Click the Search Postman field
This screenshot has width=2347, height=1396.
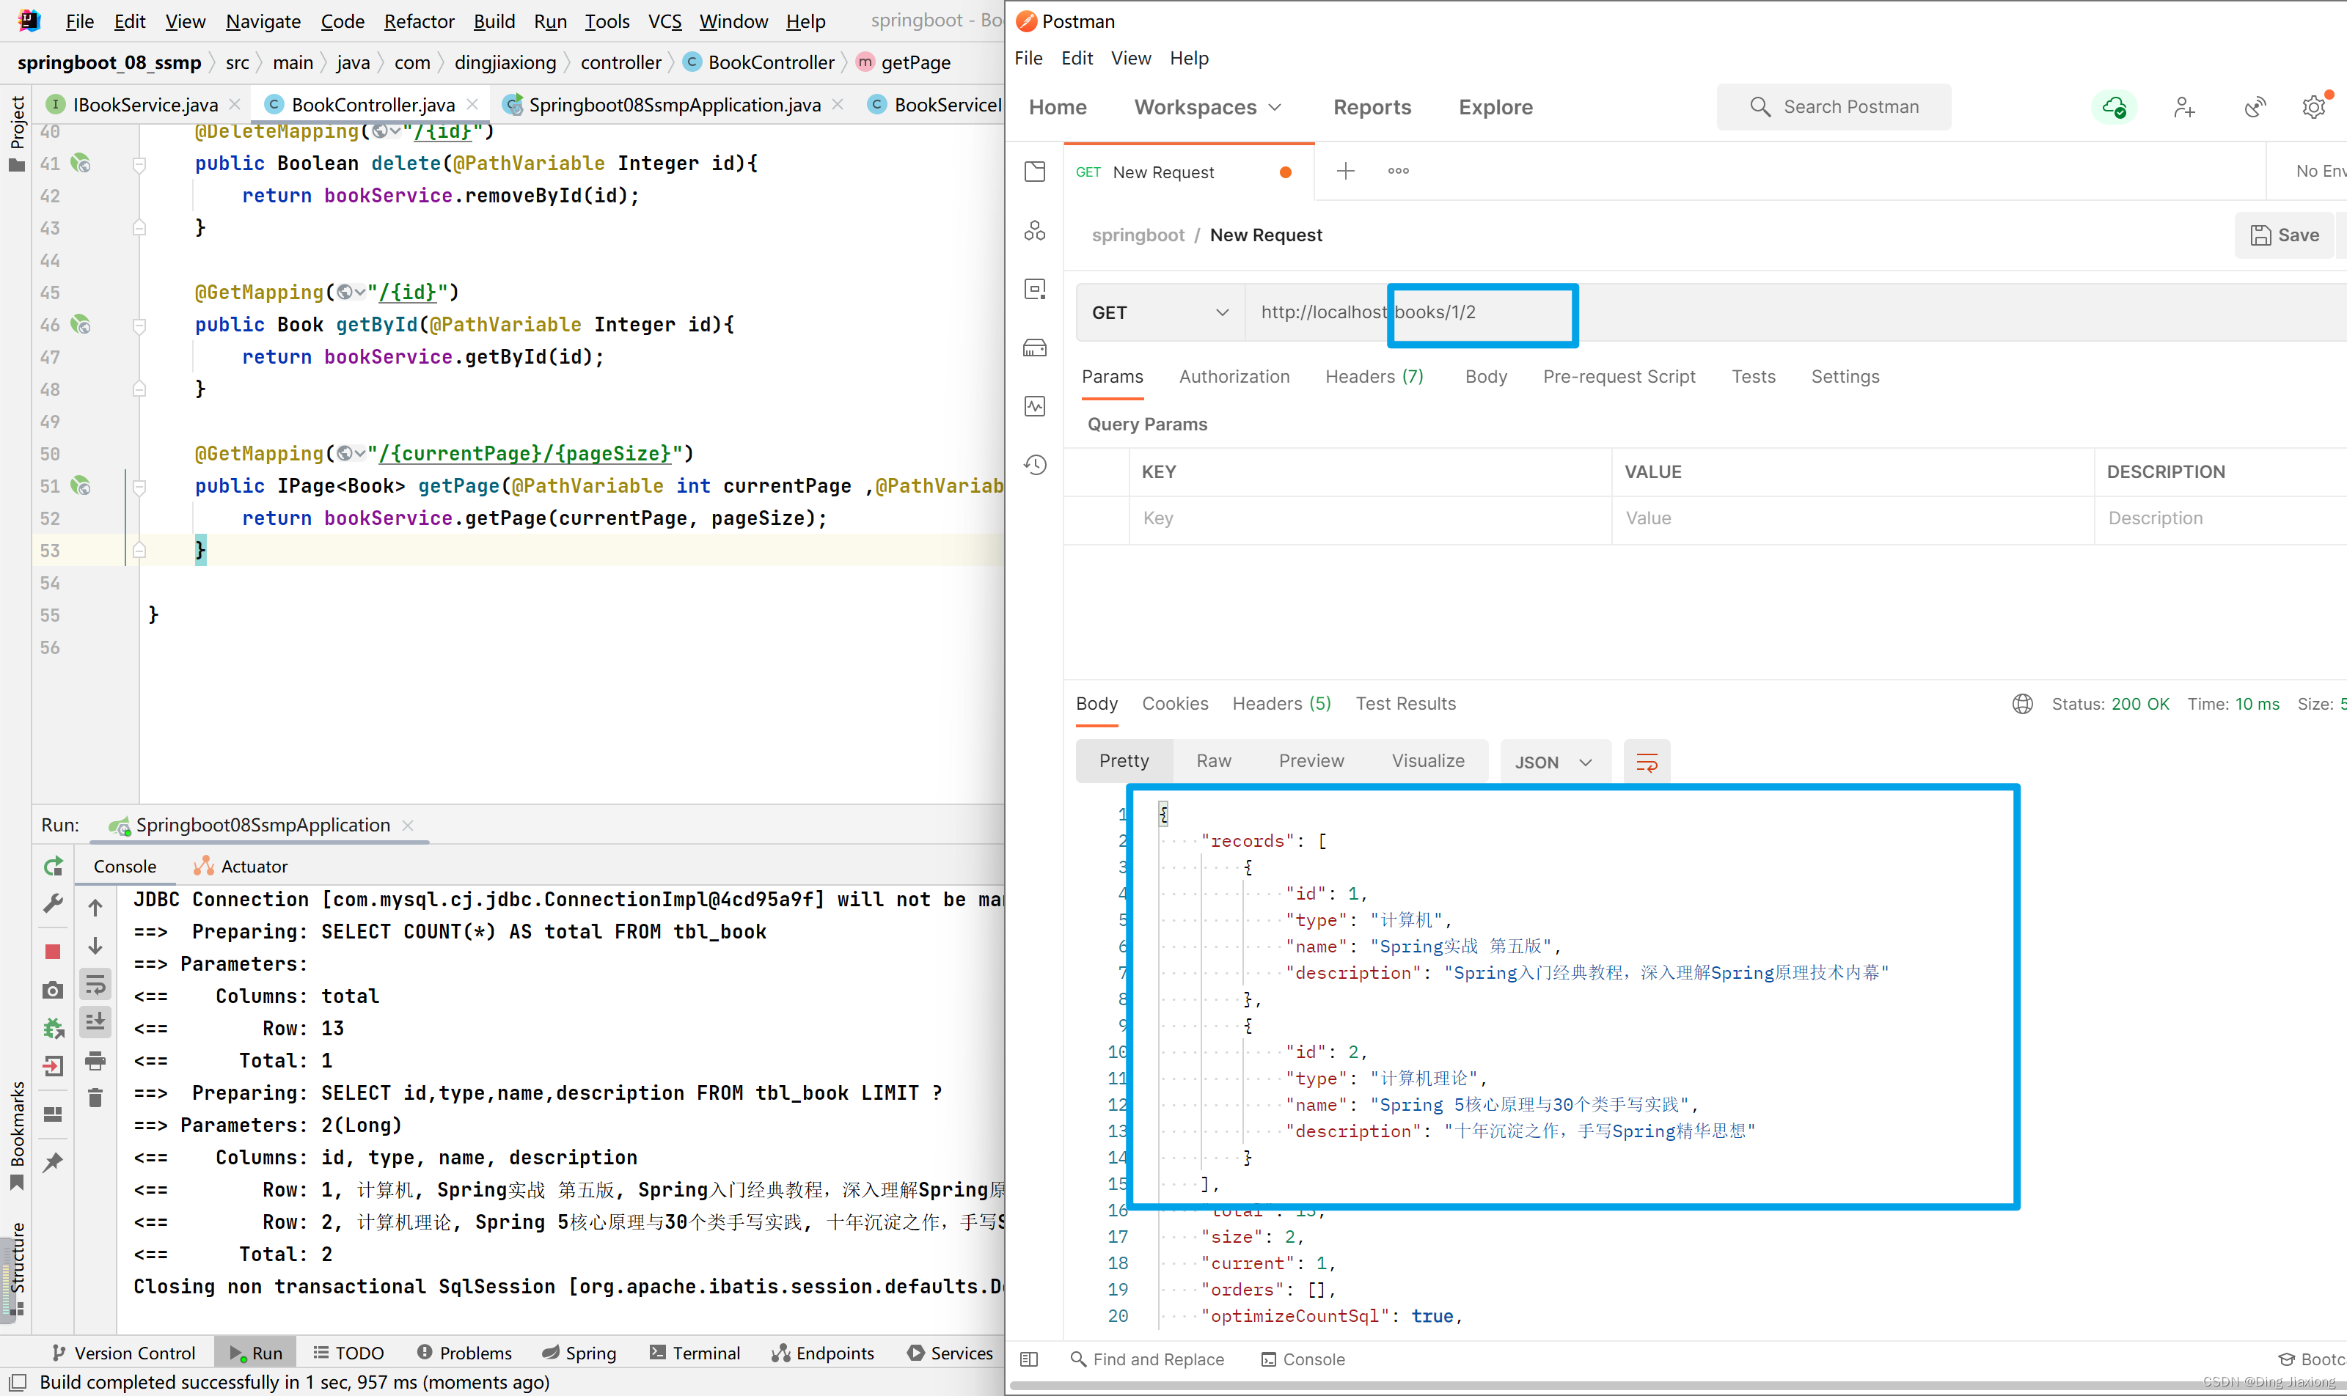[1833, 107]
